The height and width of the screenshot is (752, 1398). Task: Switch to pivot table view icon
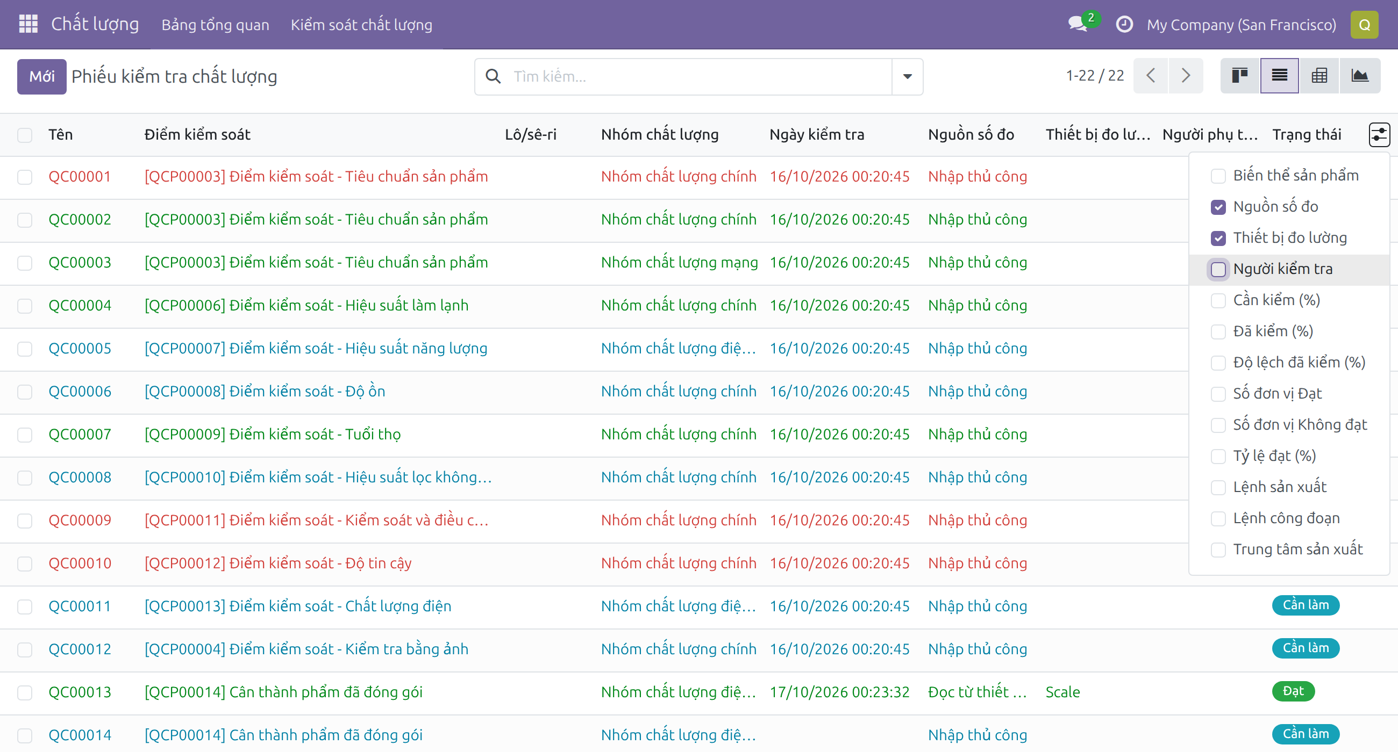[x=1319, y=76]
